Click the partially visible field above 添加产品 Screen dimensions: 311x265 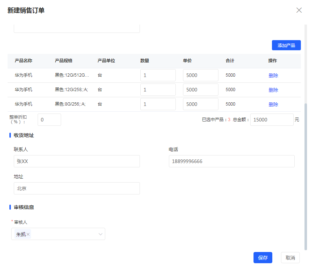click(77, 29)
